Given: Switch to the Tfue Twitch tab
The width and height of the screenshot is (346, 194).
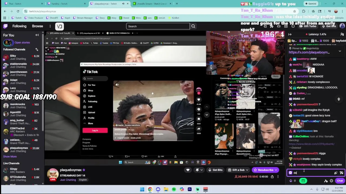Looking at the screenshot, I should coord(23,4).
